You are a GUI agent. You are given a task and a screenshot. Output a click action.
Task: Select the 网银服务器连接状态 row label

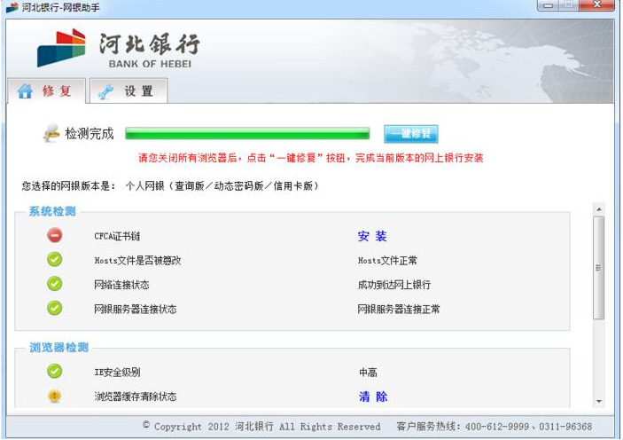point(136,309)
